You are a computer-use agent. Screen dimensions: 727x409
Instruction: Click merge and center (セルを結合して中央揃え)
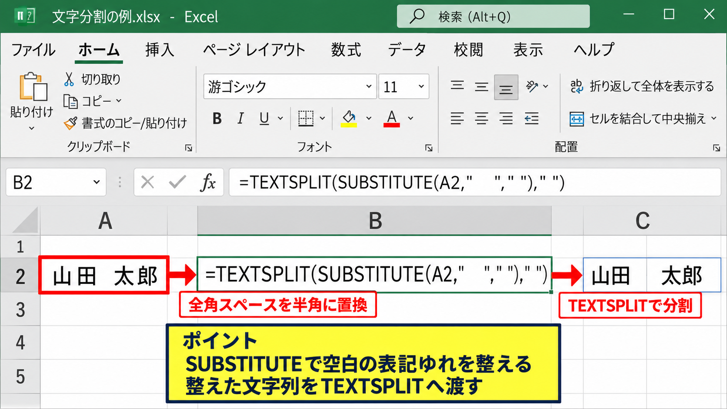pos(637,119)
